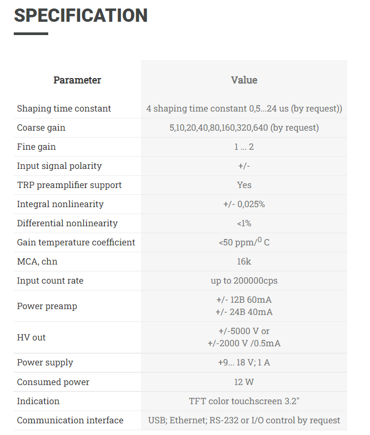Viewport: 370px width, 435px height.
Task: Click the Input count rate label
Action: (50, 281)
